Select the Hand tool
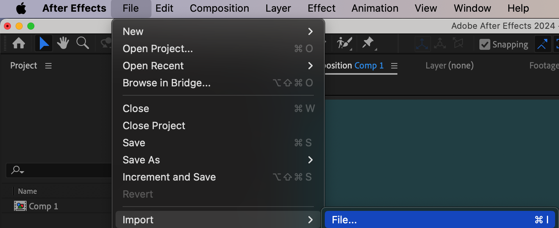This screenshot has height=228, width=559. [x=63, y=44]
